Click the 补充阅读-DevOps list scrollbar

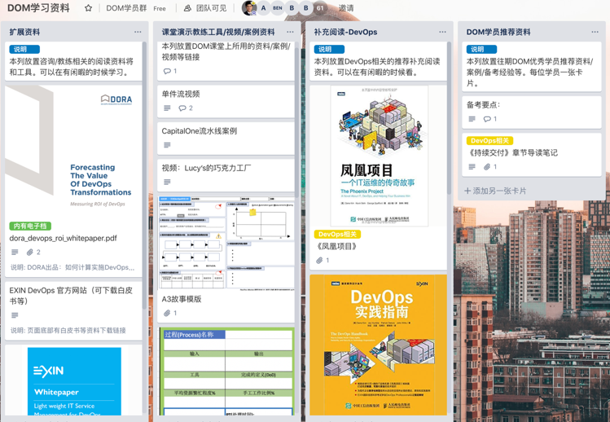coord(449,118)
